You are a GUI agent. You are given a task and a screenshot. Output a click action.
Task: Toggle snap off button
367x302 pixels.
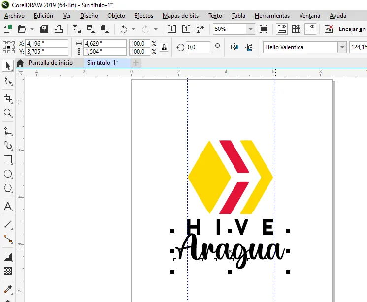pos(329,29)
